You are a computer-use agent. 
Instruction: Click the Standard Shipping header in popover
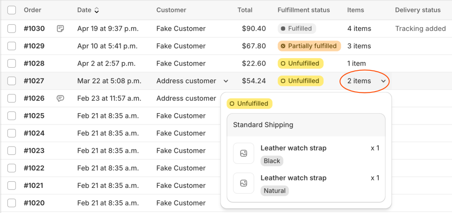click(x=263, y=125)
